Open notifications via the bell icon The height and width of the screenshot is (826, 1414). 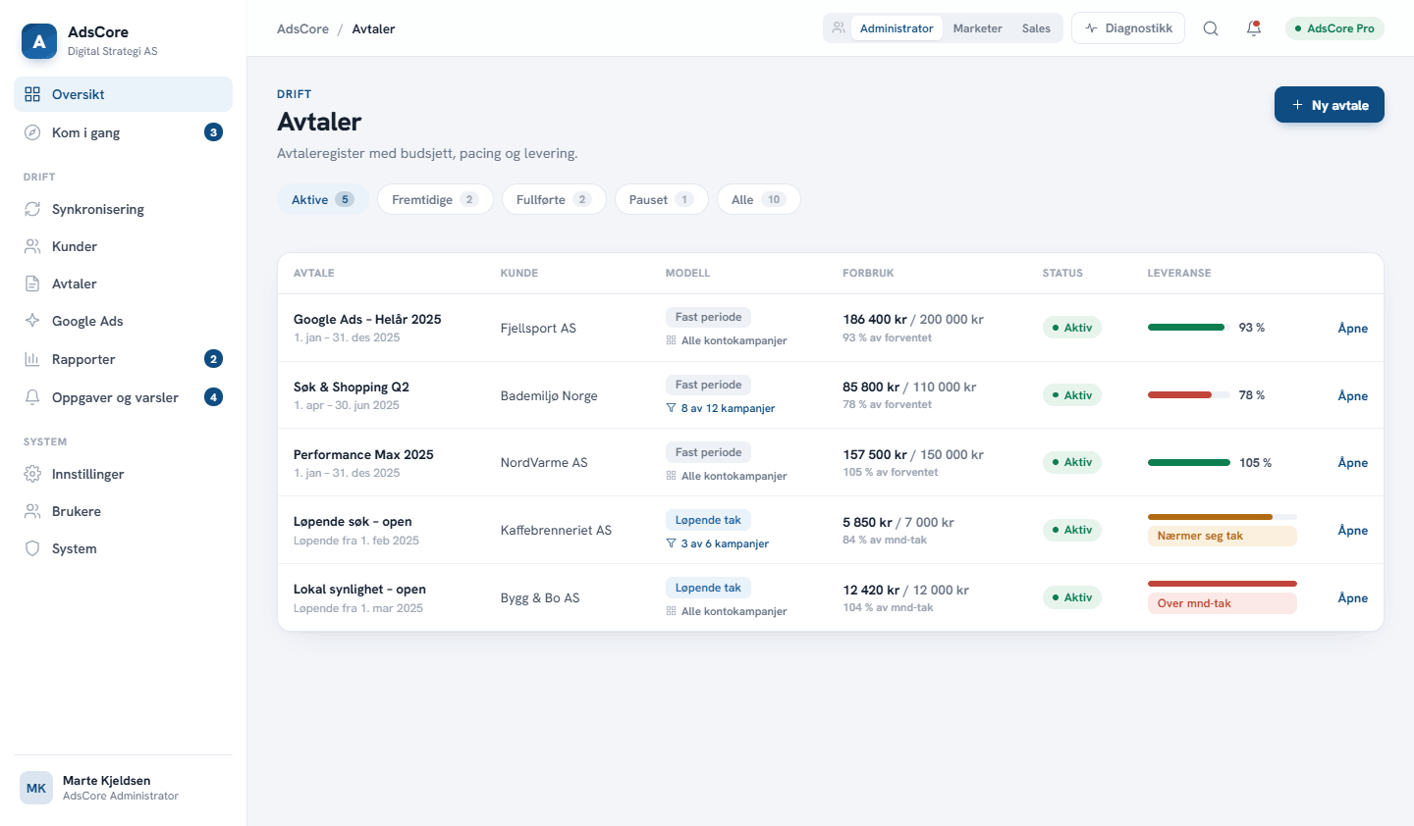pyautogui.click(x=1254, y=28)
